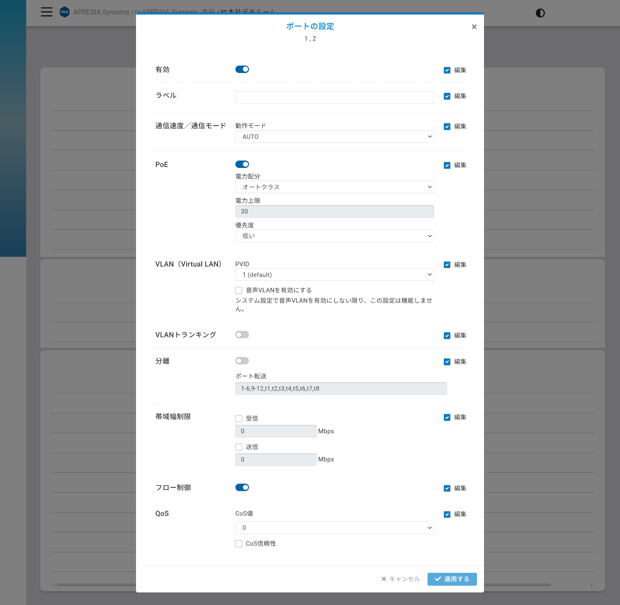Screen dimensions: 620x605
Task: Disable the フロー制御 flow control switch
Action: coord(242,487)
